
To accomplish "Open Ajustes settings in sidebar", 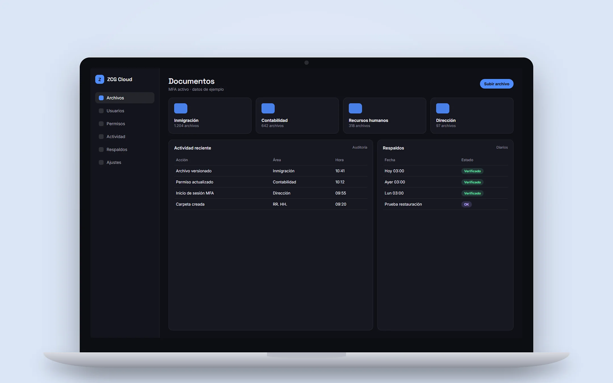I will pyautogui.click(x=125, y=162).
